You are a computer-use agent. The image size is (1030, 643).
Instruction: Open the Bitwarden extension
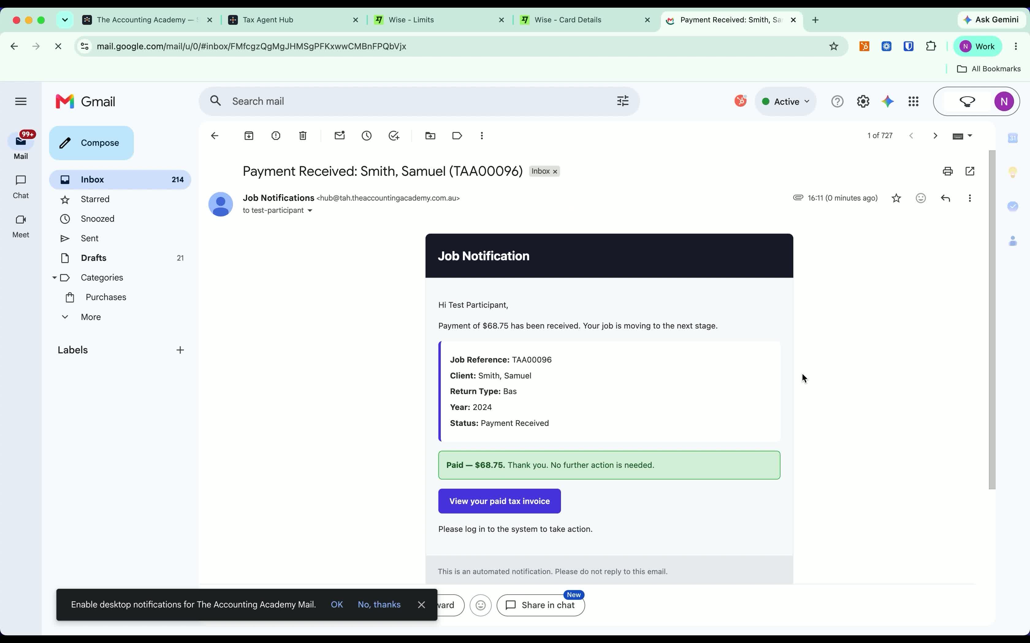(x=908, y=46)
